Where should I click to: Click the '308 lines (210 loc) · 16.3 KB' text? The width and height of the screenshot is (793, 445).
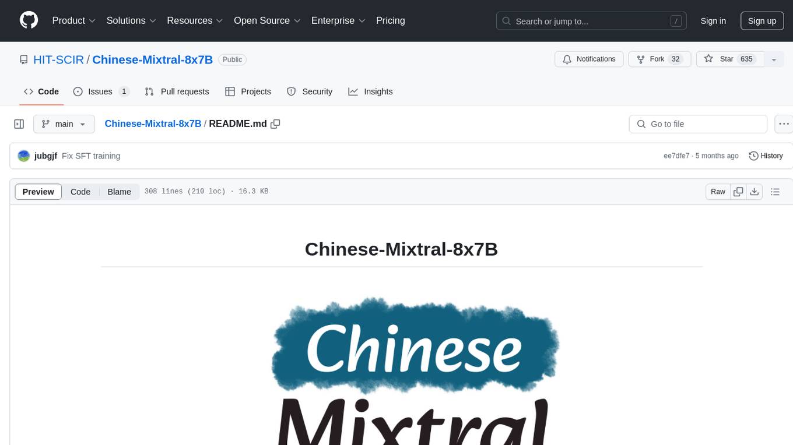click(x=206, y=192)
